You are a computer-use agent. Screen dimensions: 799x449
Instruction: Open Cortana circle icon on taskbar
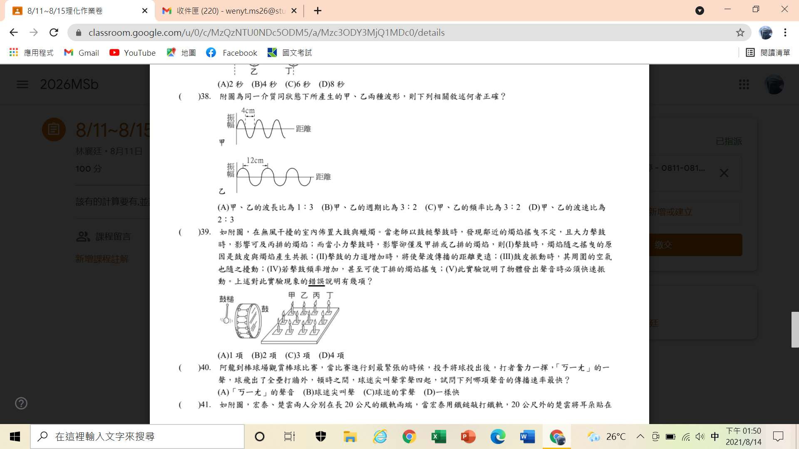[x=260, y=437]
